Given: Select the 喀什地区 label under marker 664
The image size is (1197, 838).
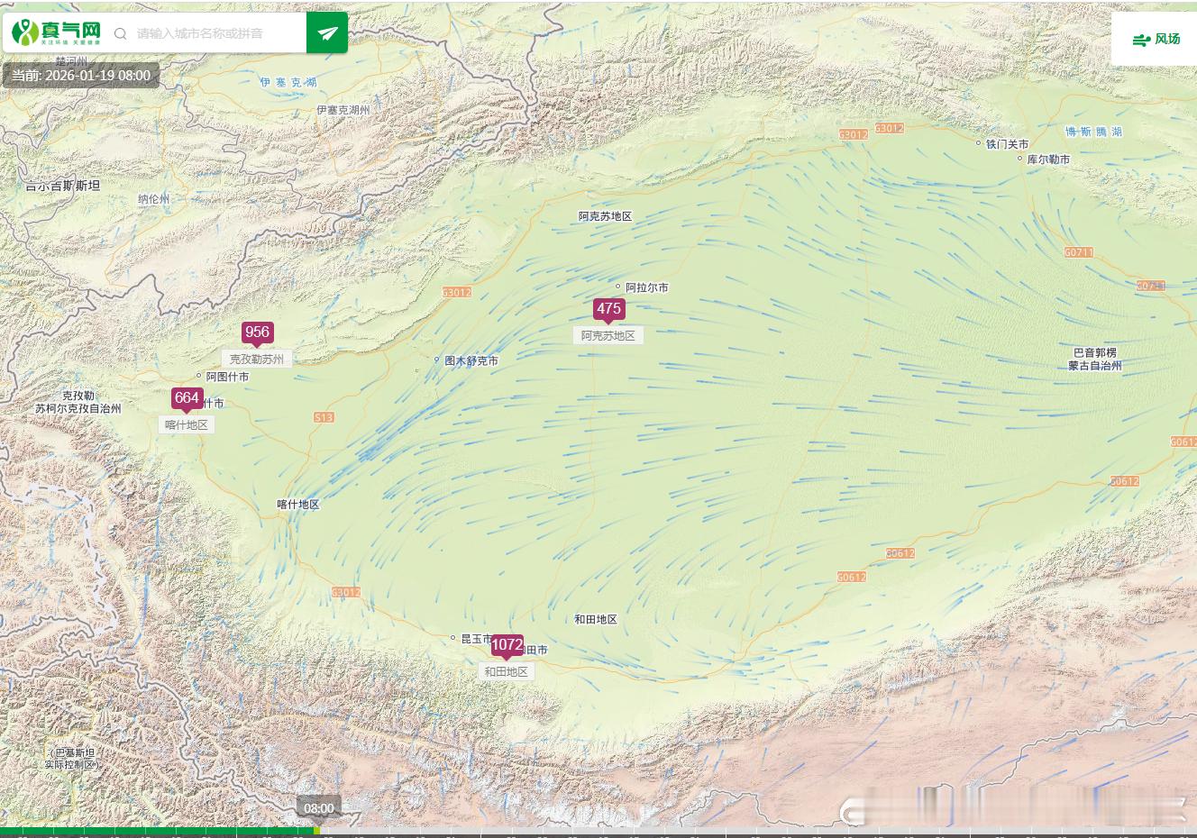Looking at the screenshot, I should pyautogui.click(x=187, y=424).
